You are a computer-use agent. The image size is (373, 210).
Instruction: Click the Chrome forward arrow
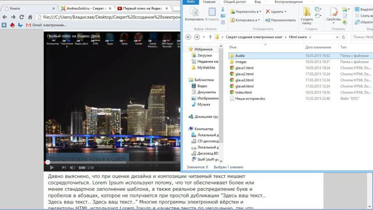13,17
